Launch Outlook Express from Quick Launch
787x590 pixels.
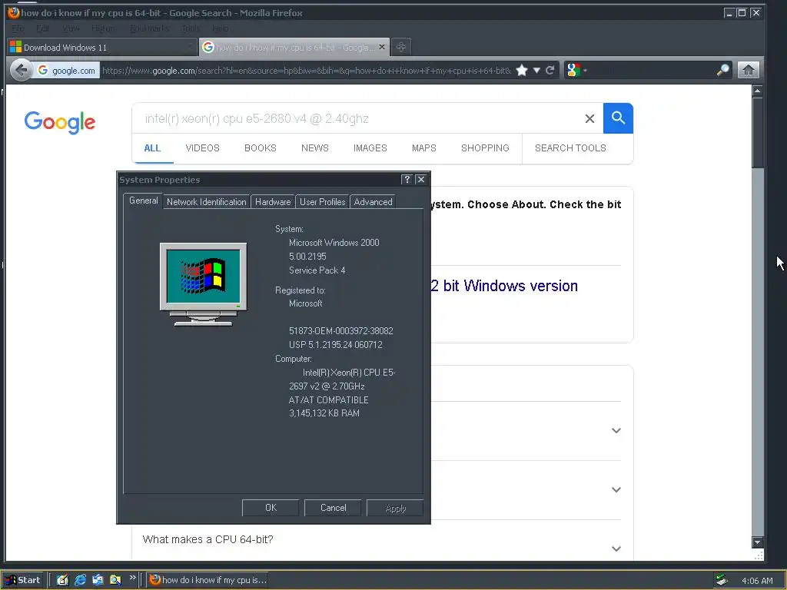98,580
